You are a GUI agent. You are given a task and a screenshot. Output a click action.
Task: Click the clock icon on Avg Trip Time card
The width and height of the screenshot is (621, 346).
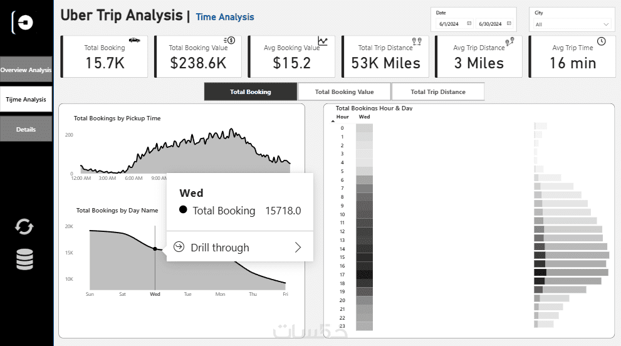coord(602,41)
